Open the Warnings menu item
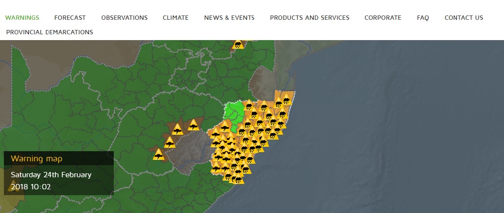The width and height of the screenshot is (504, 213). tap(22, 18)
